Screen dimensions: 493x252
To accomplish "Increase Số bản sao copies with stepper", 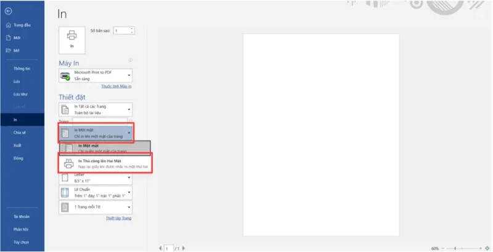I will [132, 28].
